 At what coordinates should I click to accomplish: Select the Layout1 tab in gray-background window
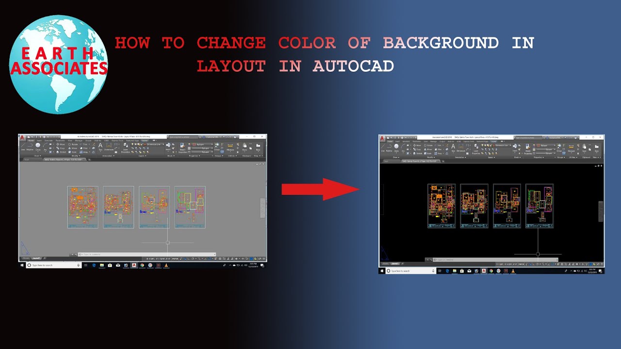(x=36, y=258)
